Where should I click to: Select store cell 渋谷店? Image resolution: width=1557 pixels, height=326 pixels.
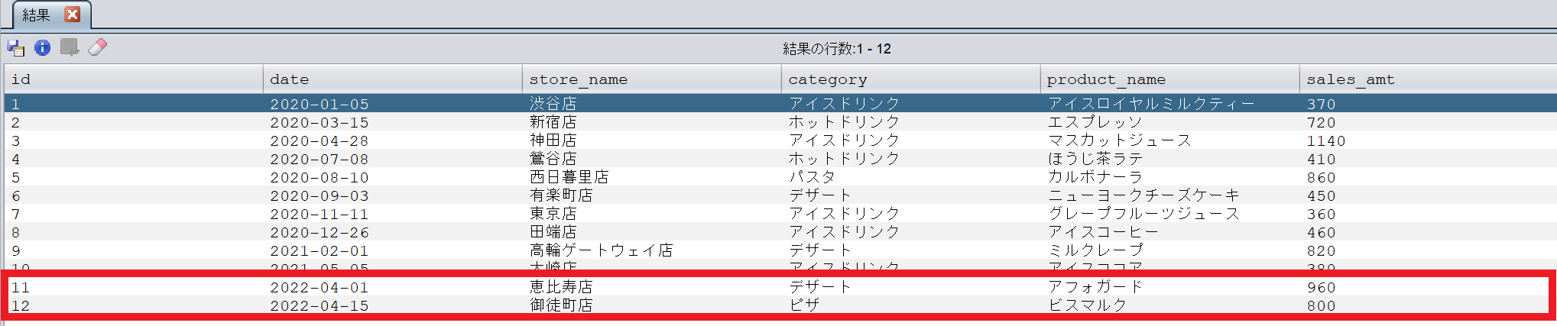tap(553, 104)
